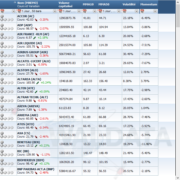Open calendar icon in first narrow column
The image size is (180, 180).
[2, 11]
